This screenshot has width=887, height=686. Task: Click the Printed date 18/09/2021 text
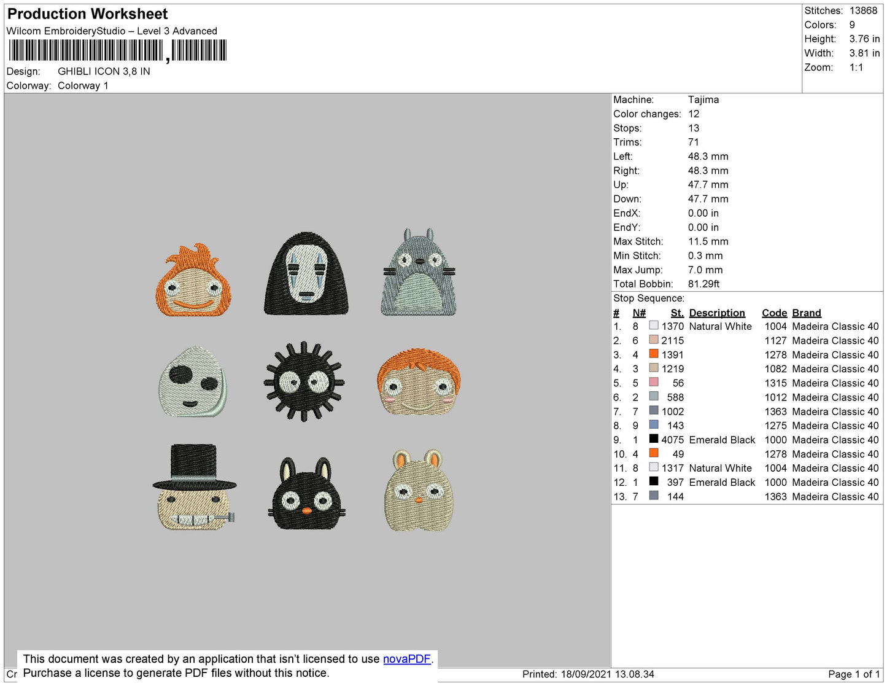tap(588, 674)
